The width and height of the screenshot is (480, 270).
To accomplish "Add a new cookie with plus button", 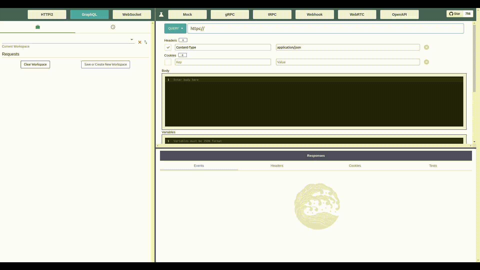I will coord(182,55).
